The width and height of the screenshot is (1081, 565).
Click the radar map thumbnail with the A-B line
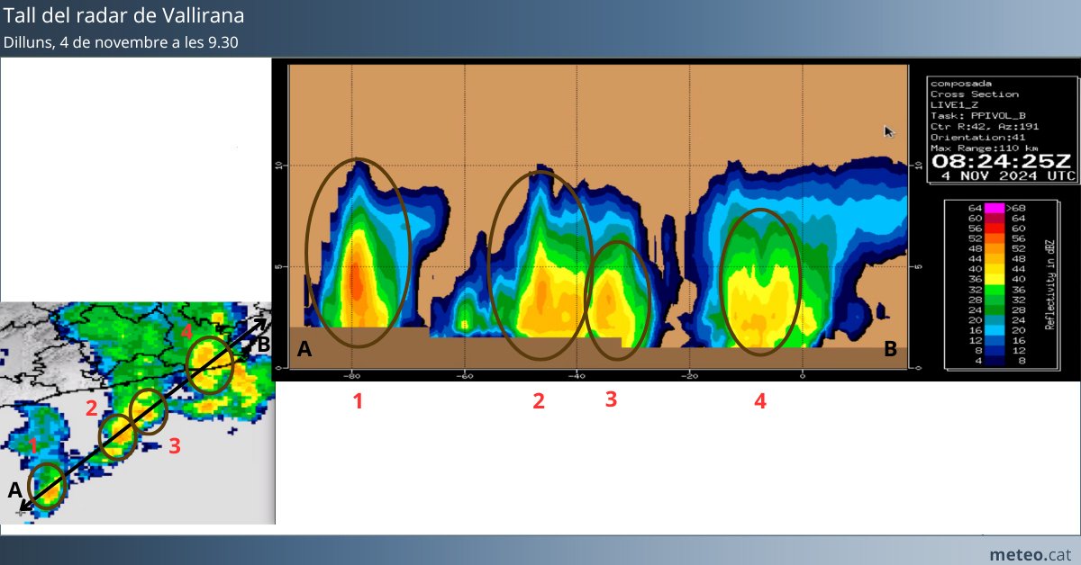click(137, 412)
